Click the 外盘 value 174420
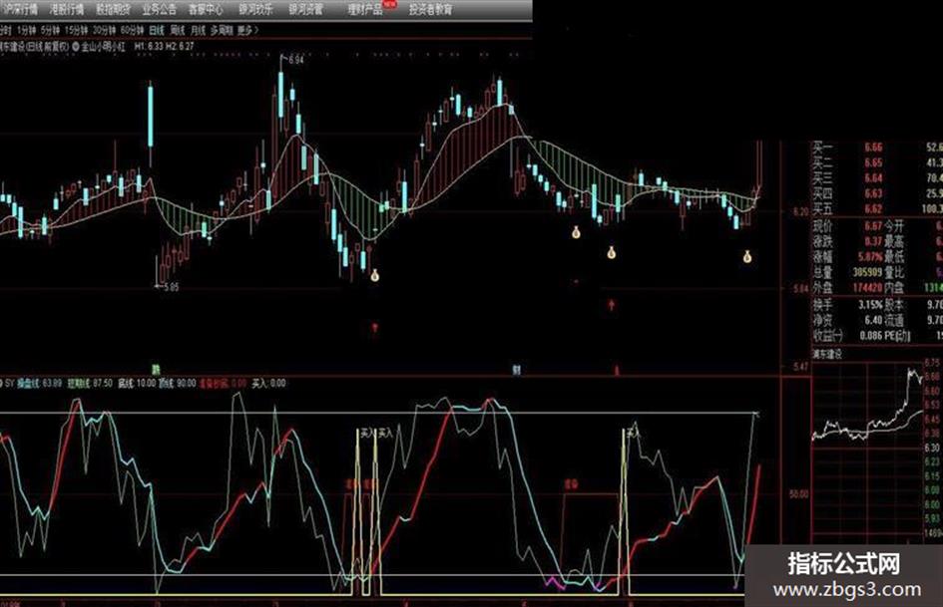The height and width of the screenshot is (607, 943). click(x=867, y=288)
